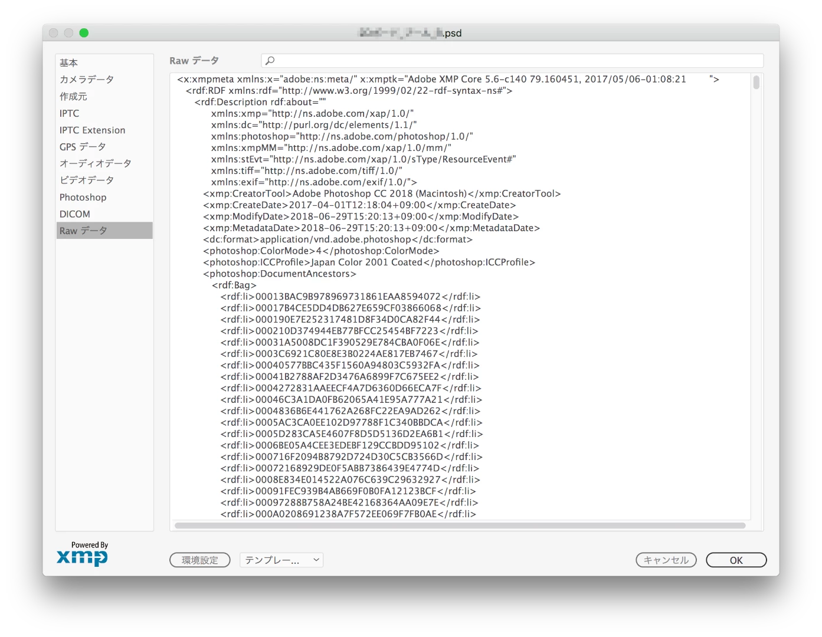Click the Powered By XMP logo
The image size is (822, 637).
[83, 554]
